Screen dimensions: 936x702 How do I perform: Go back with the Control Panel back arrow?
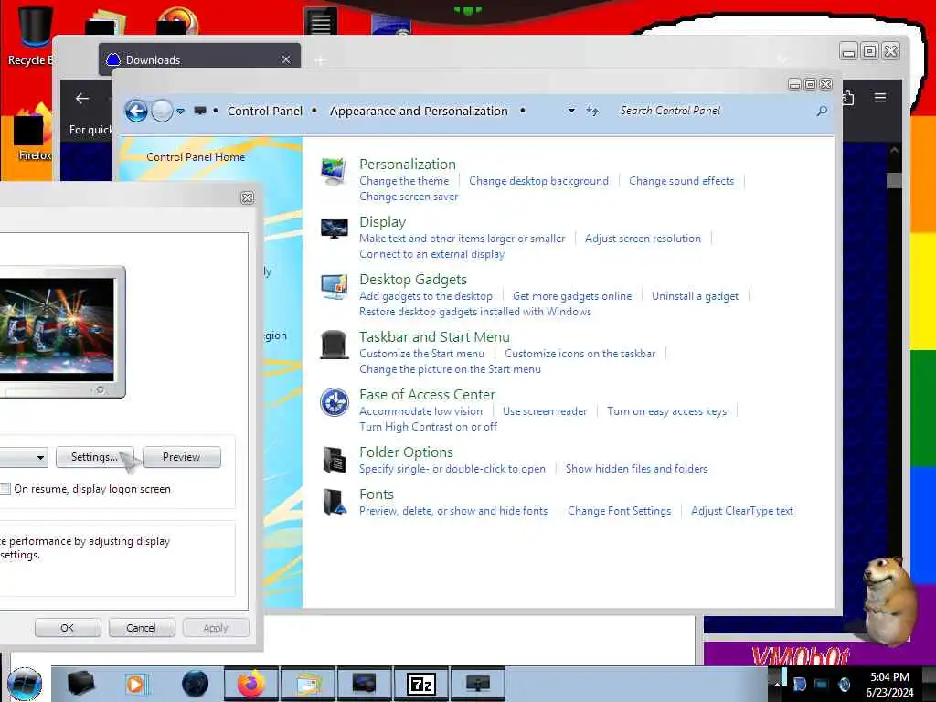coord(136,111)
